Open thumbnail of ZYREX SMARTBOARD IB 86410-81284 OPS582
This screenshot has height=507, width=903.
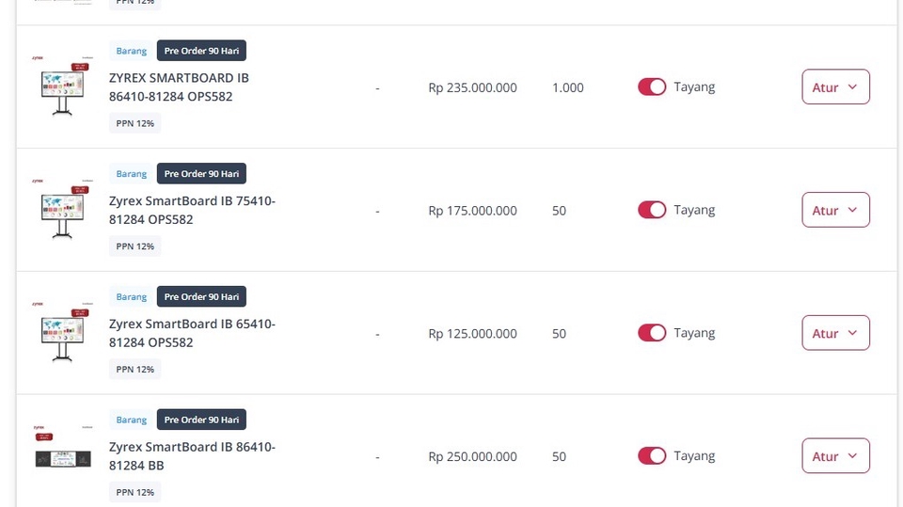tap(62, 87)
